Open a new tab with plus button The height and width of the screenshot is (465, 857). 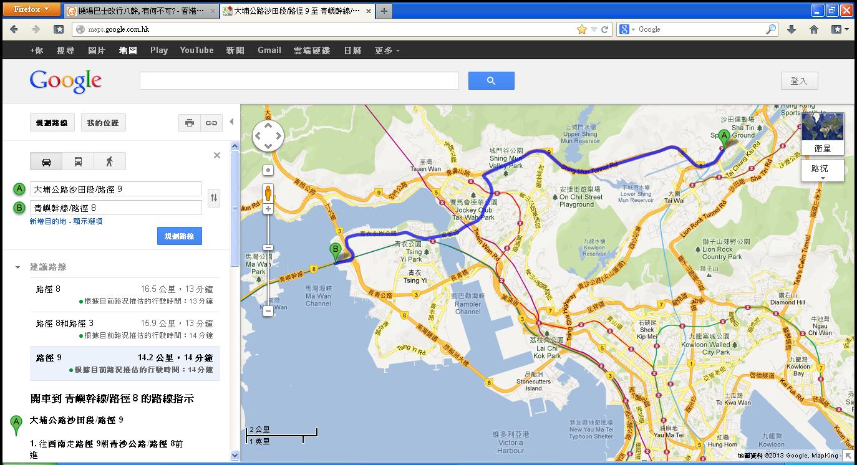point(384,11)
